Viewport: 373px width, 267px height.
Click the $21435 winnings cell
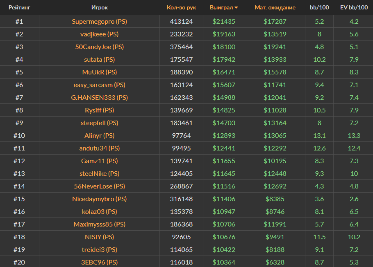pyautogui.click(x=224, y=21)
